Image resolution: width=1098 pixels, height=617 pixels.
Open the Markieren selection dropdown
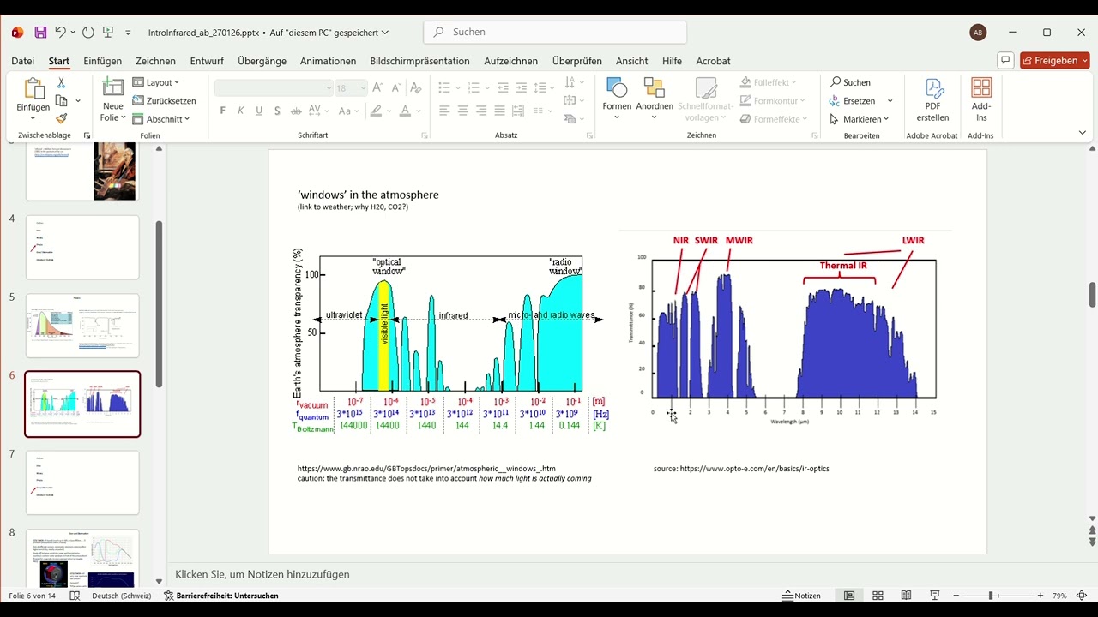(x=860, y=119)
